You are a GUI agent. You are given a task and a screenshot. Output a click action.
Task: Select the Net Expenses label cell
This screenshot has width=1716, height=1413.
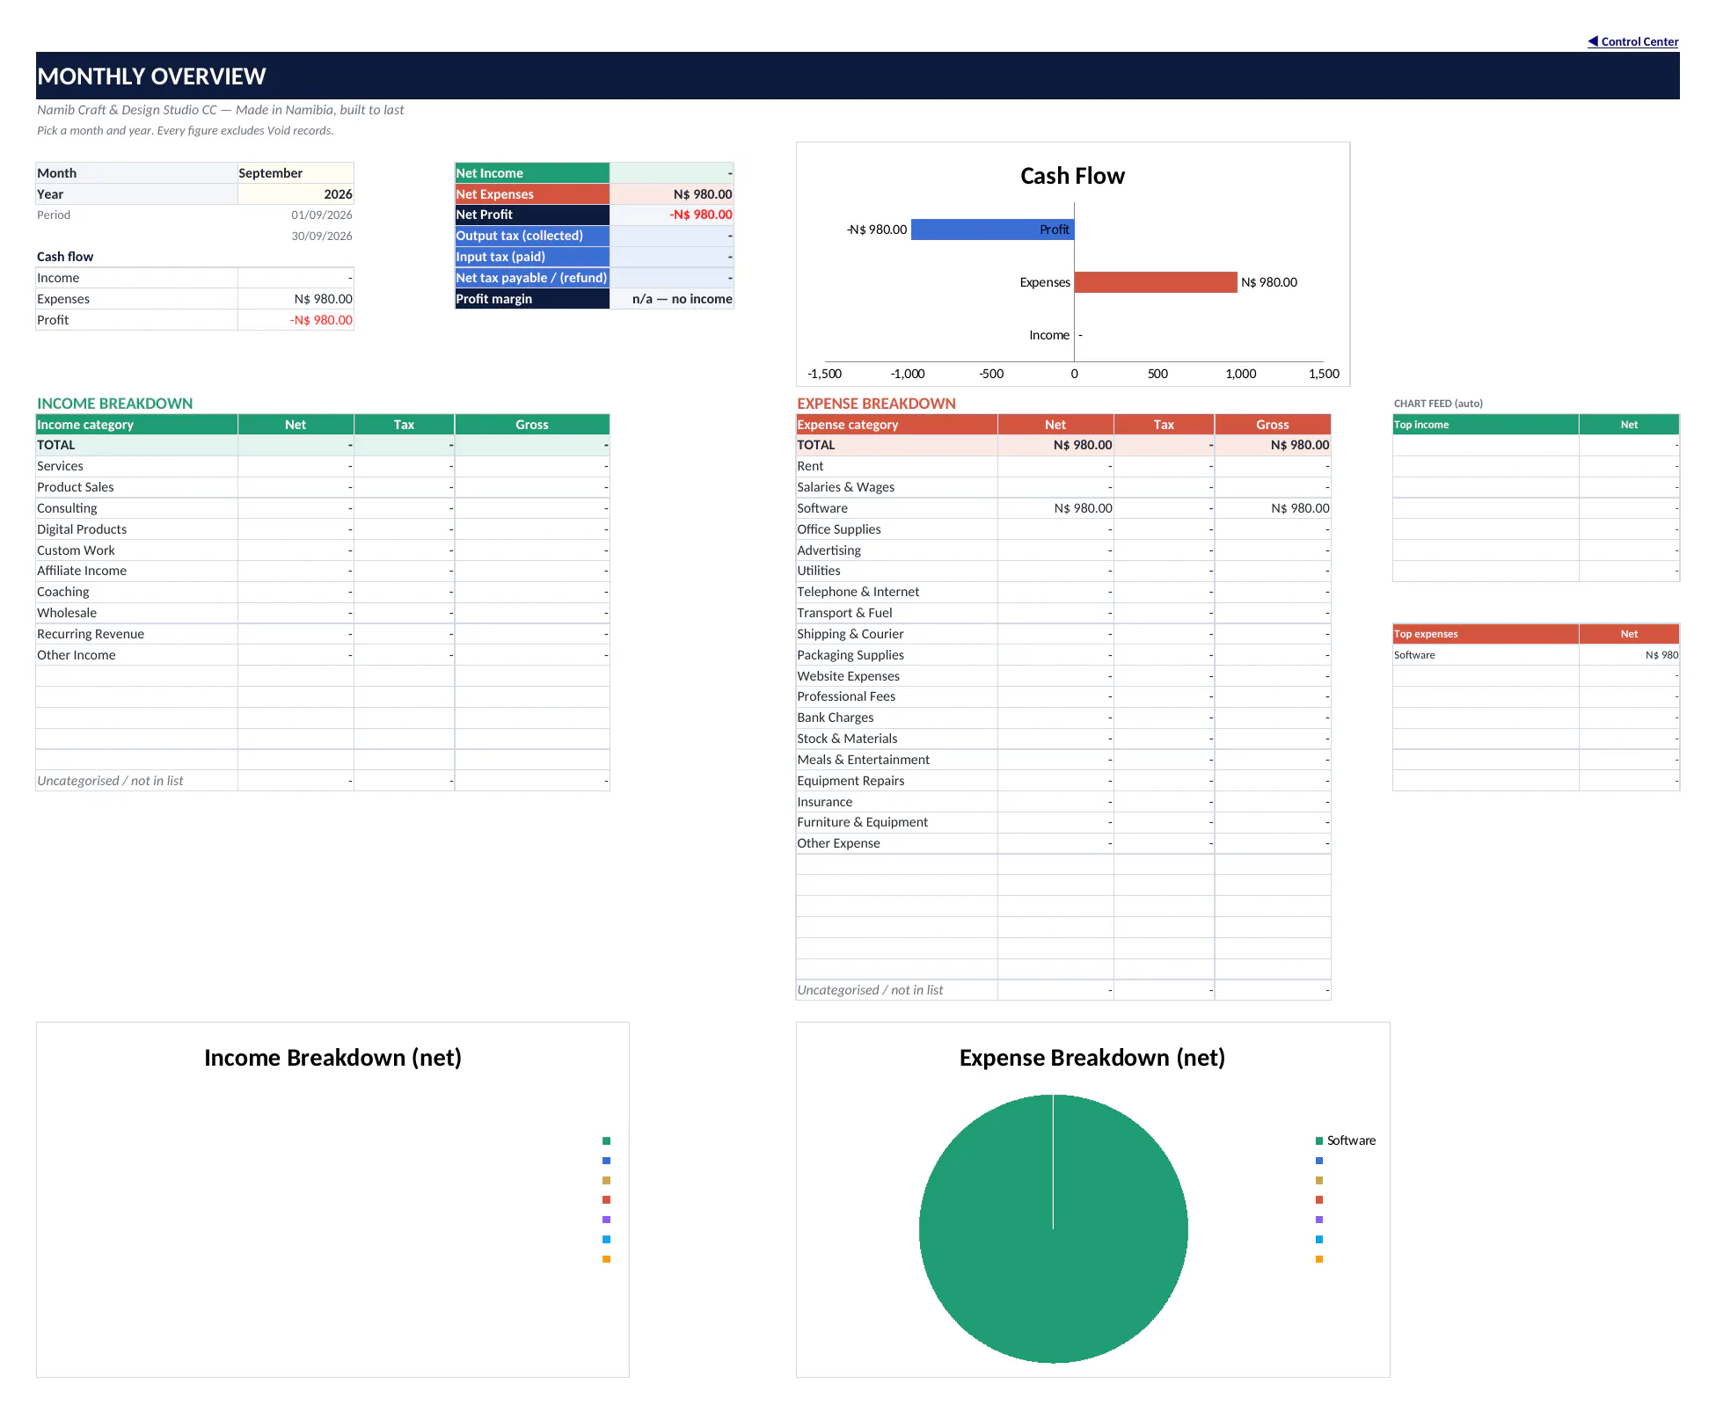click(532, 194)
